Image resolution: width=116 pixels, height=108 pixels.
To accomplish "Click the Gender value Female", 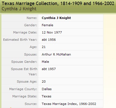I will point(47,25).
